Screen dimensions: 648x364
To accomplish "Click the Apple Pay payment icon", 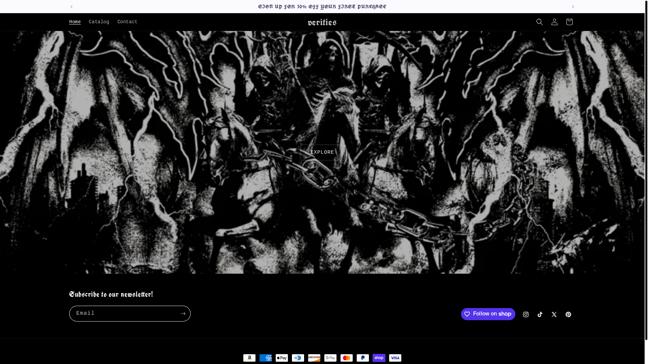I will coord(282,358).
